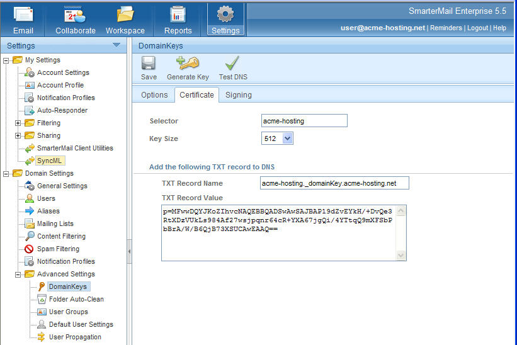Screen dimensions: 517x345
Task: Open Notification Profiles under My Settings
Action: coord(66,98)
